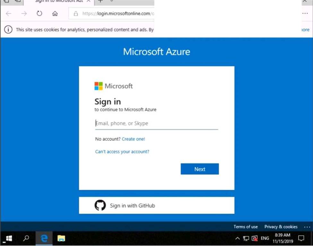Click the browser Forward arrow

click(24, 13)
